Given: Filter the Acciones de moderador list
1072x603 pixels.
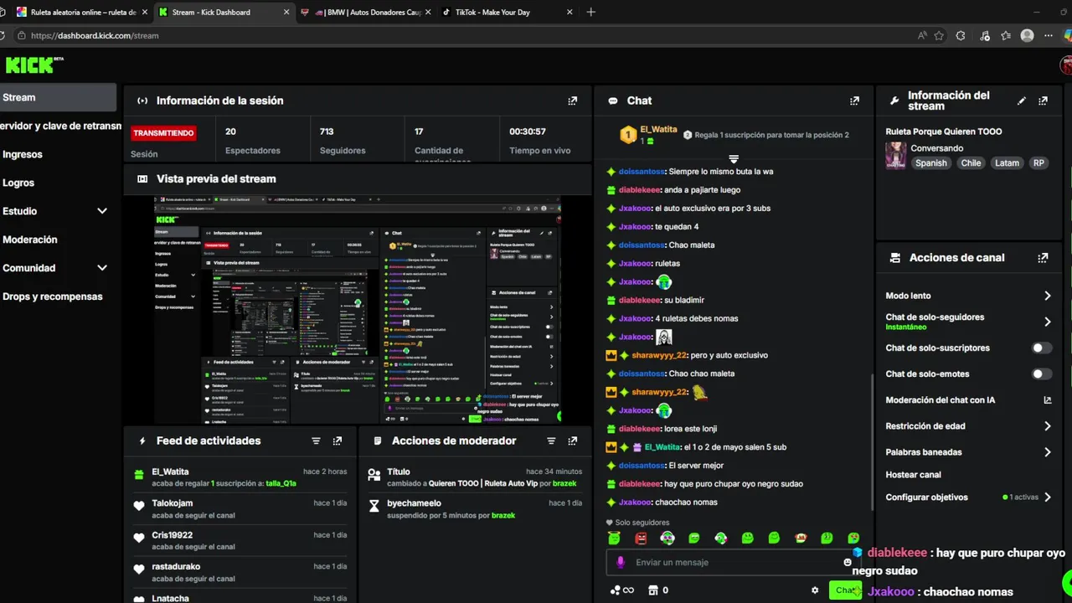Looking at the screenshot, I should coord(551,441).
